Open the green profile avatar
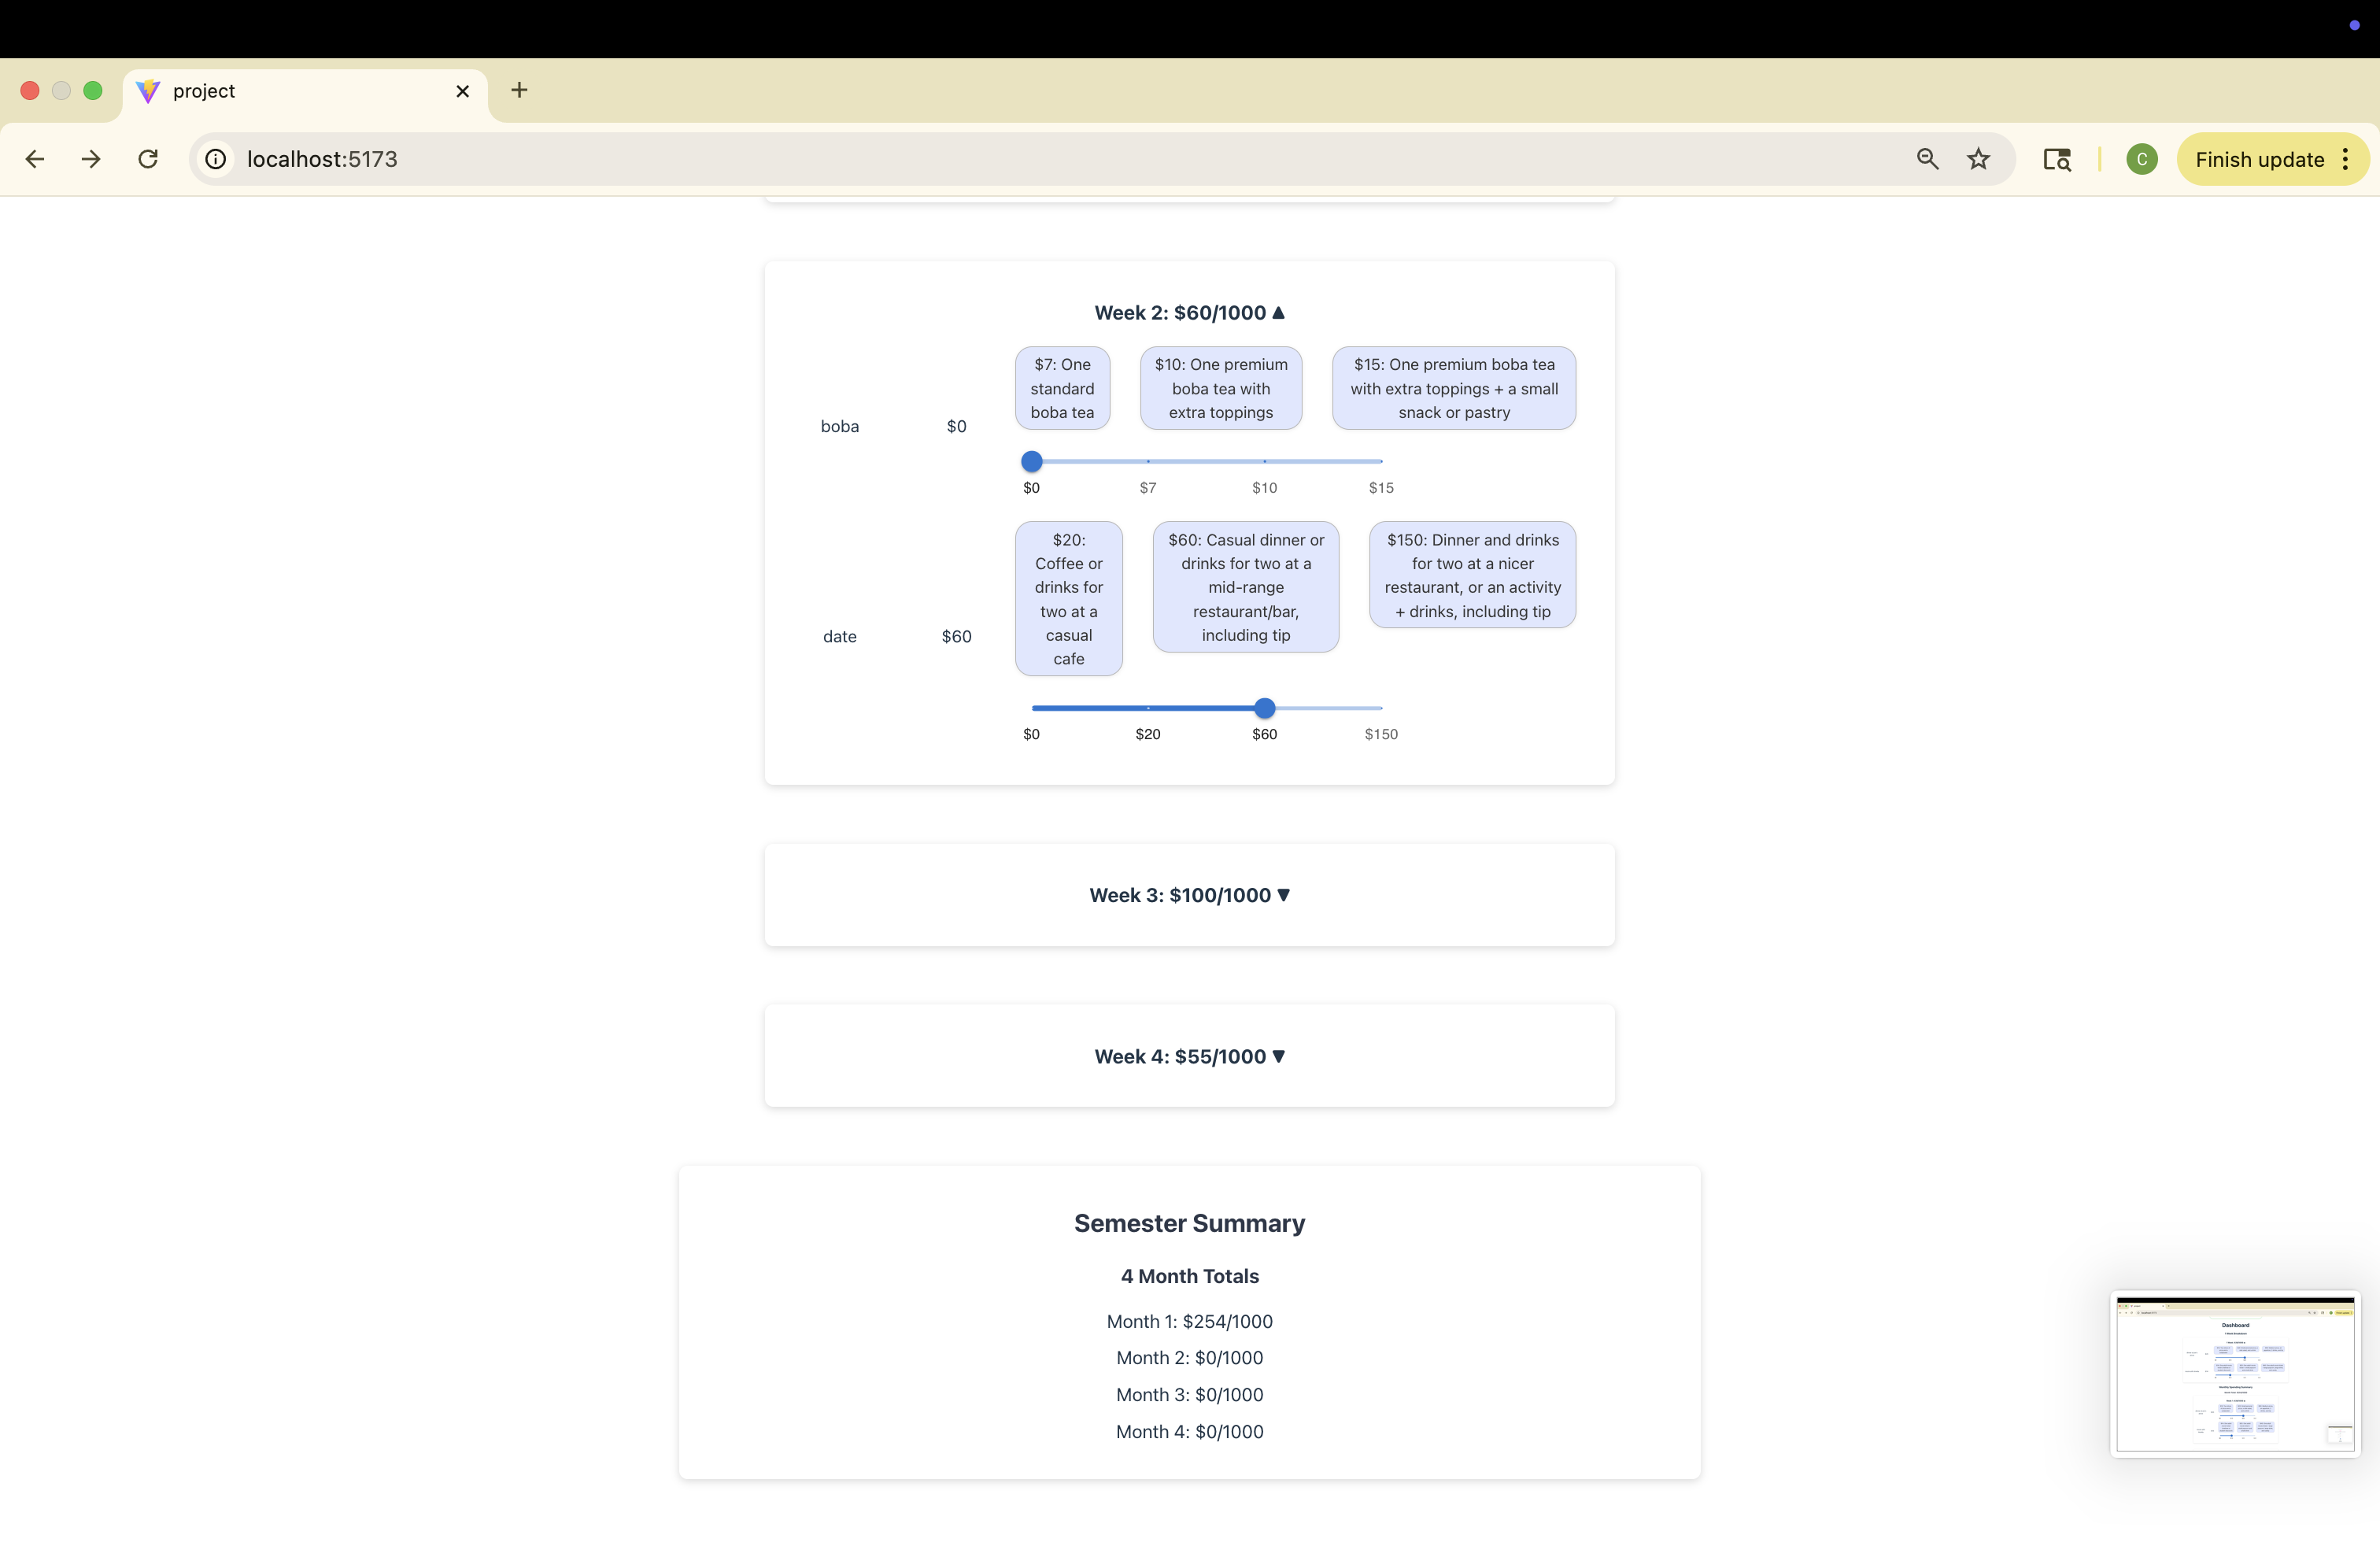The width and height of the screenshot is (2380, 1546). (x=2141, y=159)
